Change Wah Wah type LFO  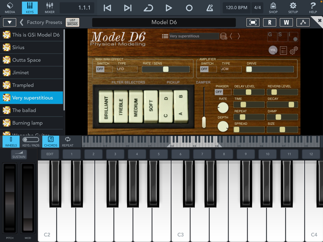[x=127, y=69]
